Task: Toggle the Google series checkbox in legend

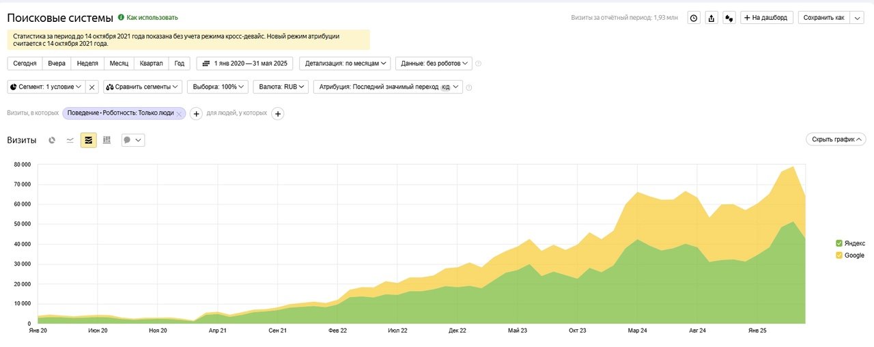Action: tap(839, 255)
